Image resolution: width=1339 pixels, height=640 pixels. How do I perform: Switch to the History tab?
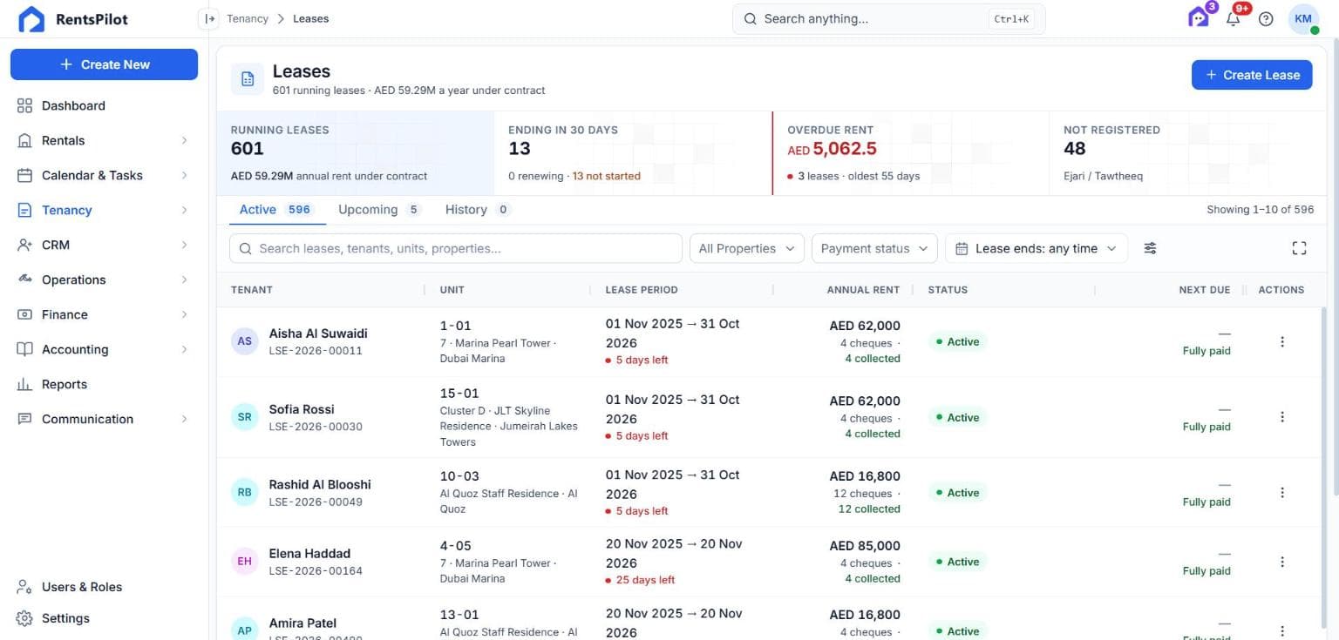477,210
